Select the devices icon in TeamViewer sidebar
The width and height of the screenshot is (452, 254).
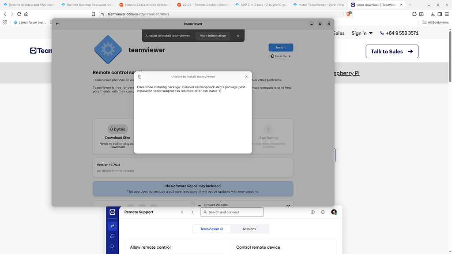pyautogui.click(x=112, y=235)
